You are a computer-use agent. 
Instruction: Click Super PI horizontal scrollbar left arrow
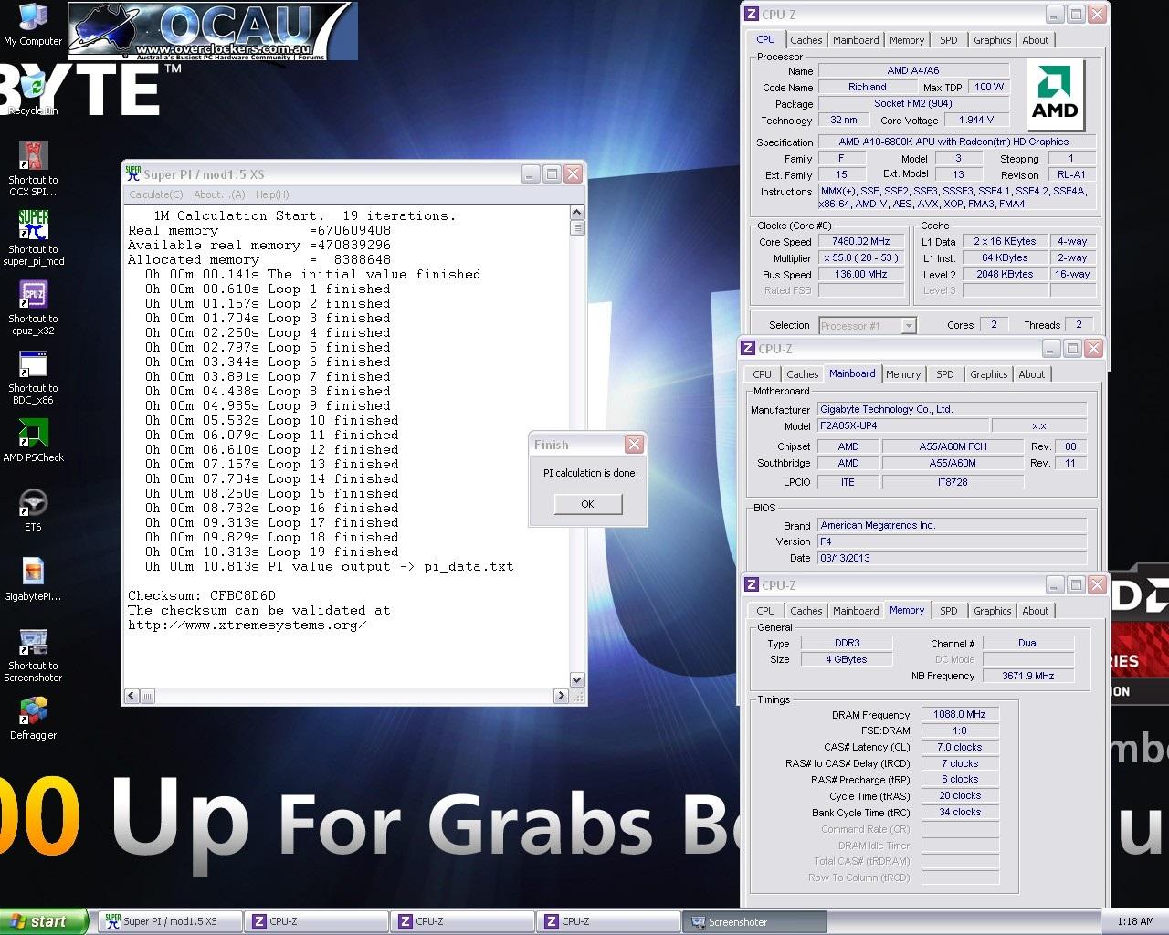[132, 696]
